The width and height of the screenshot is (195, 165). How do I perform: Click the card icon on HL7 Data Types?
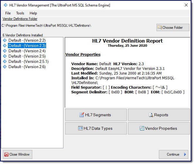coord(80,128)
